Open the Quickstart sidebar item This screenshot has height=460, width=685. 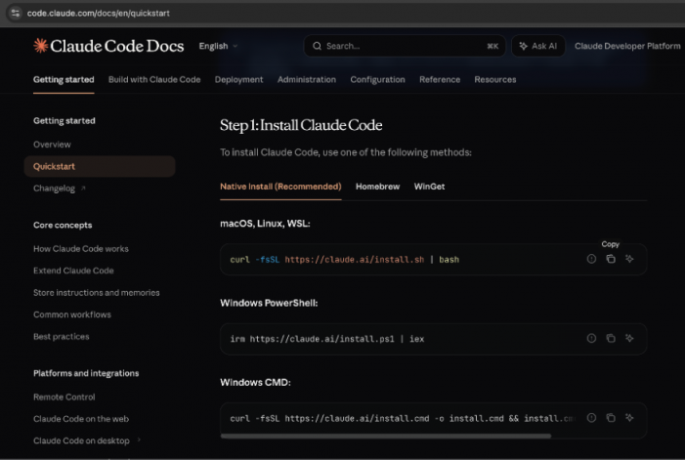point(100,166)
